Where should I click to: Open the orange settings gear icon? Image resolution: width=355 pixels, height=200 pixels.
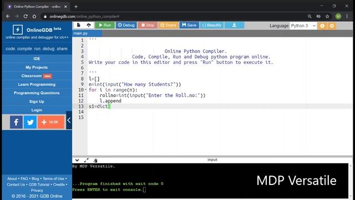click(x=332, y=26)
